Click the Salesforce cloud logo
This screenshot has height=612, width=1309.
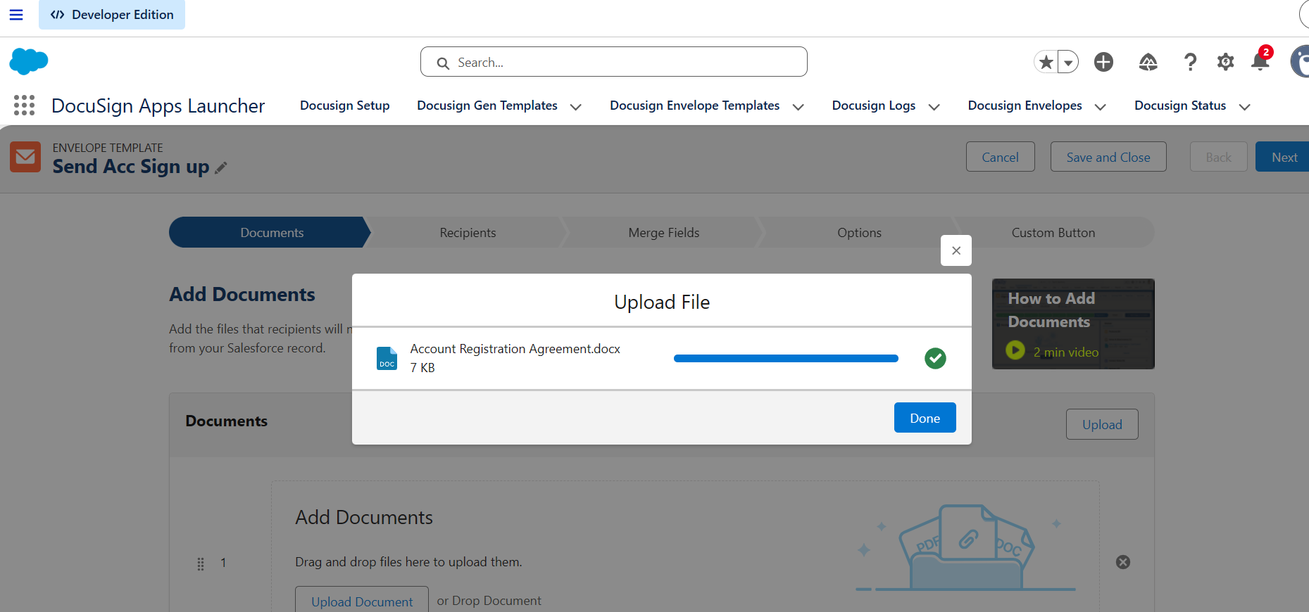tap(29, 62)
